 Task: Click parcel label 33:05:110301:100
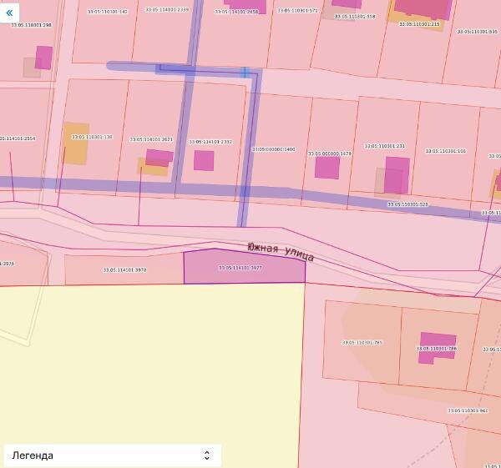[446, 151]
